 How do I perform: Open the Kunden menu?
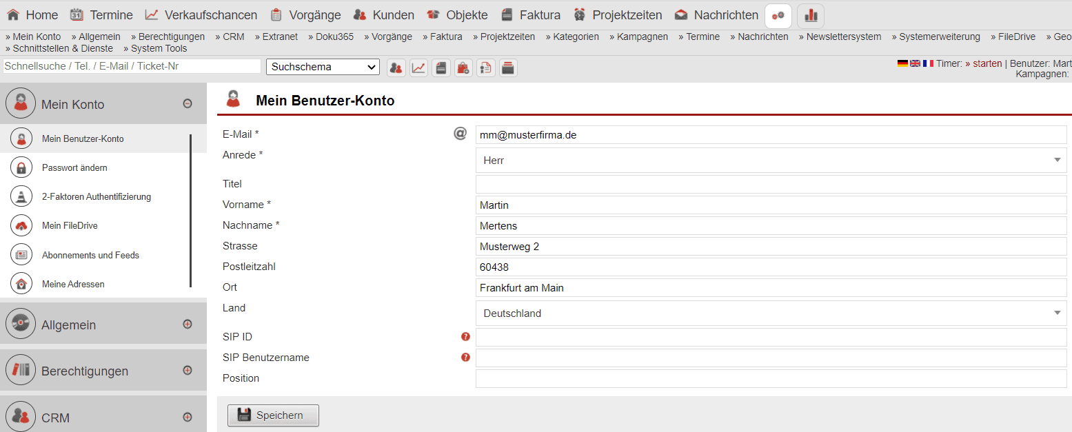point(384,15)
